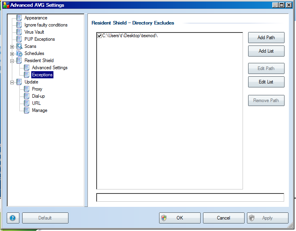Click the AVG logo in title bar
The image size is (296, 231).
point(6,5)
